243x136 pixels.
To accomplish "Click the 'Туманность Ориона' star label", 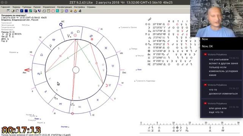I will click(128, 28).
